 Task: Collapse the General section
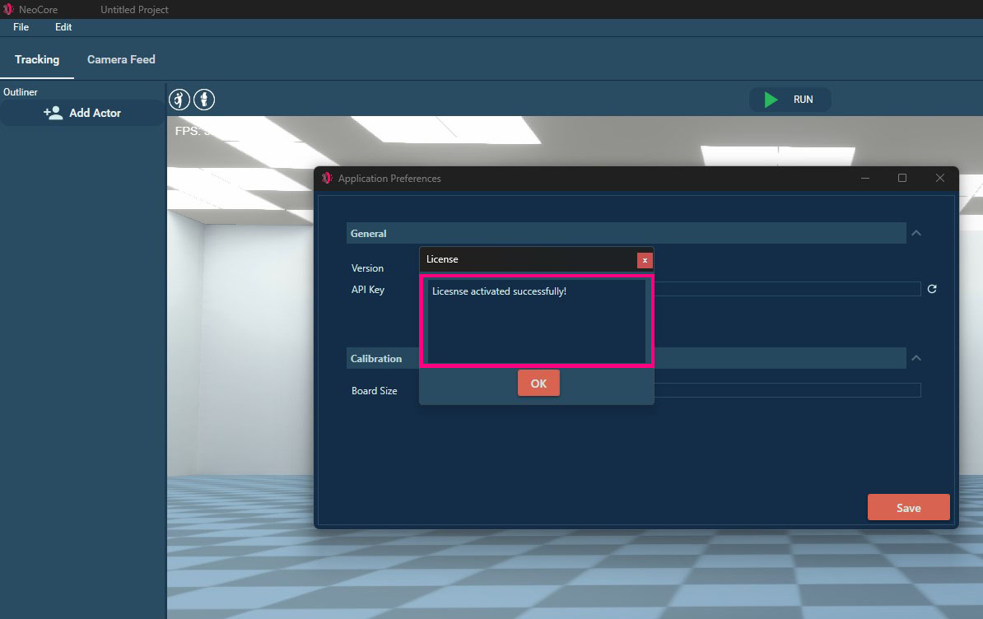pyautogui.click(x=916, y=234)
